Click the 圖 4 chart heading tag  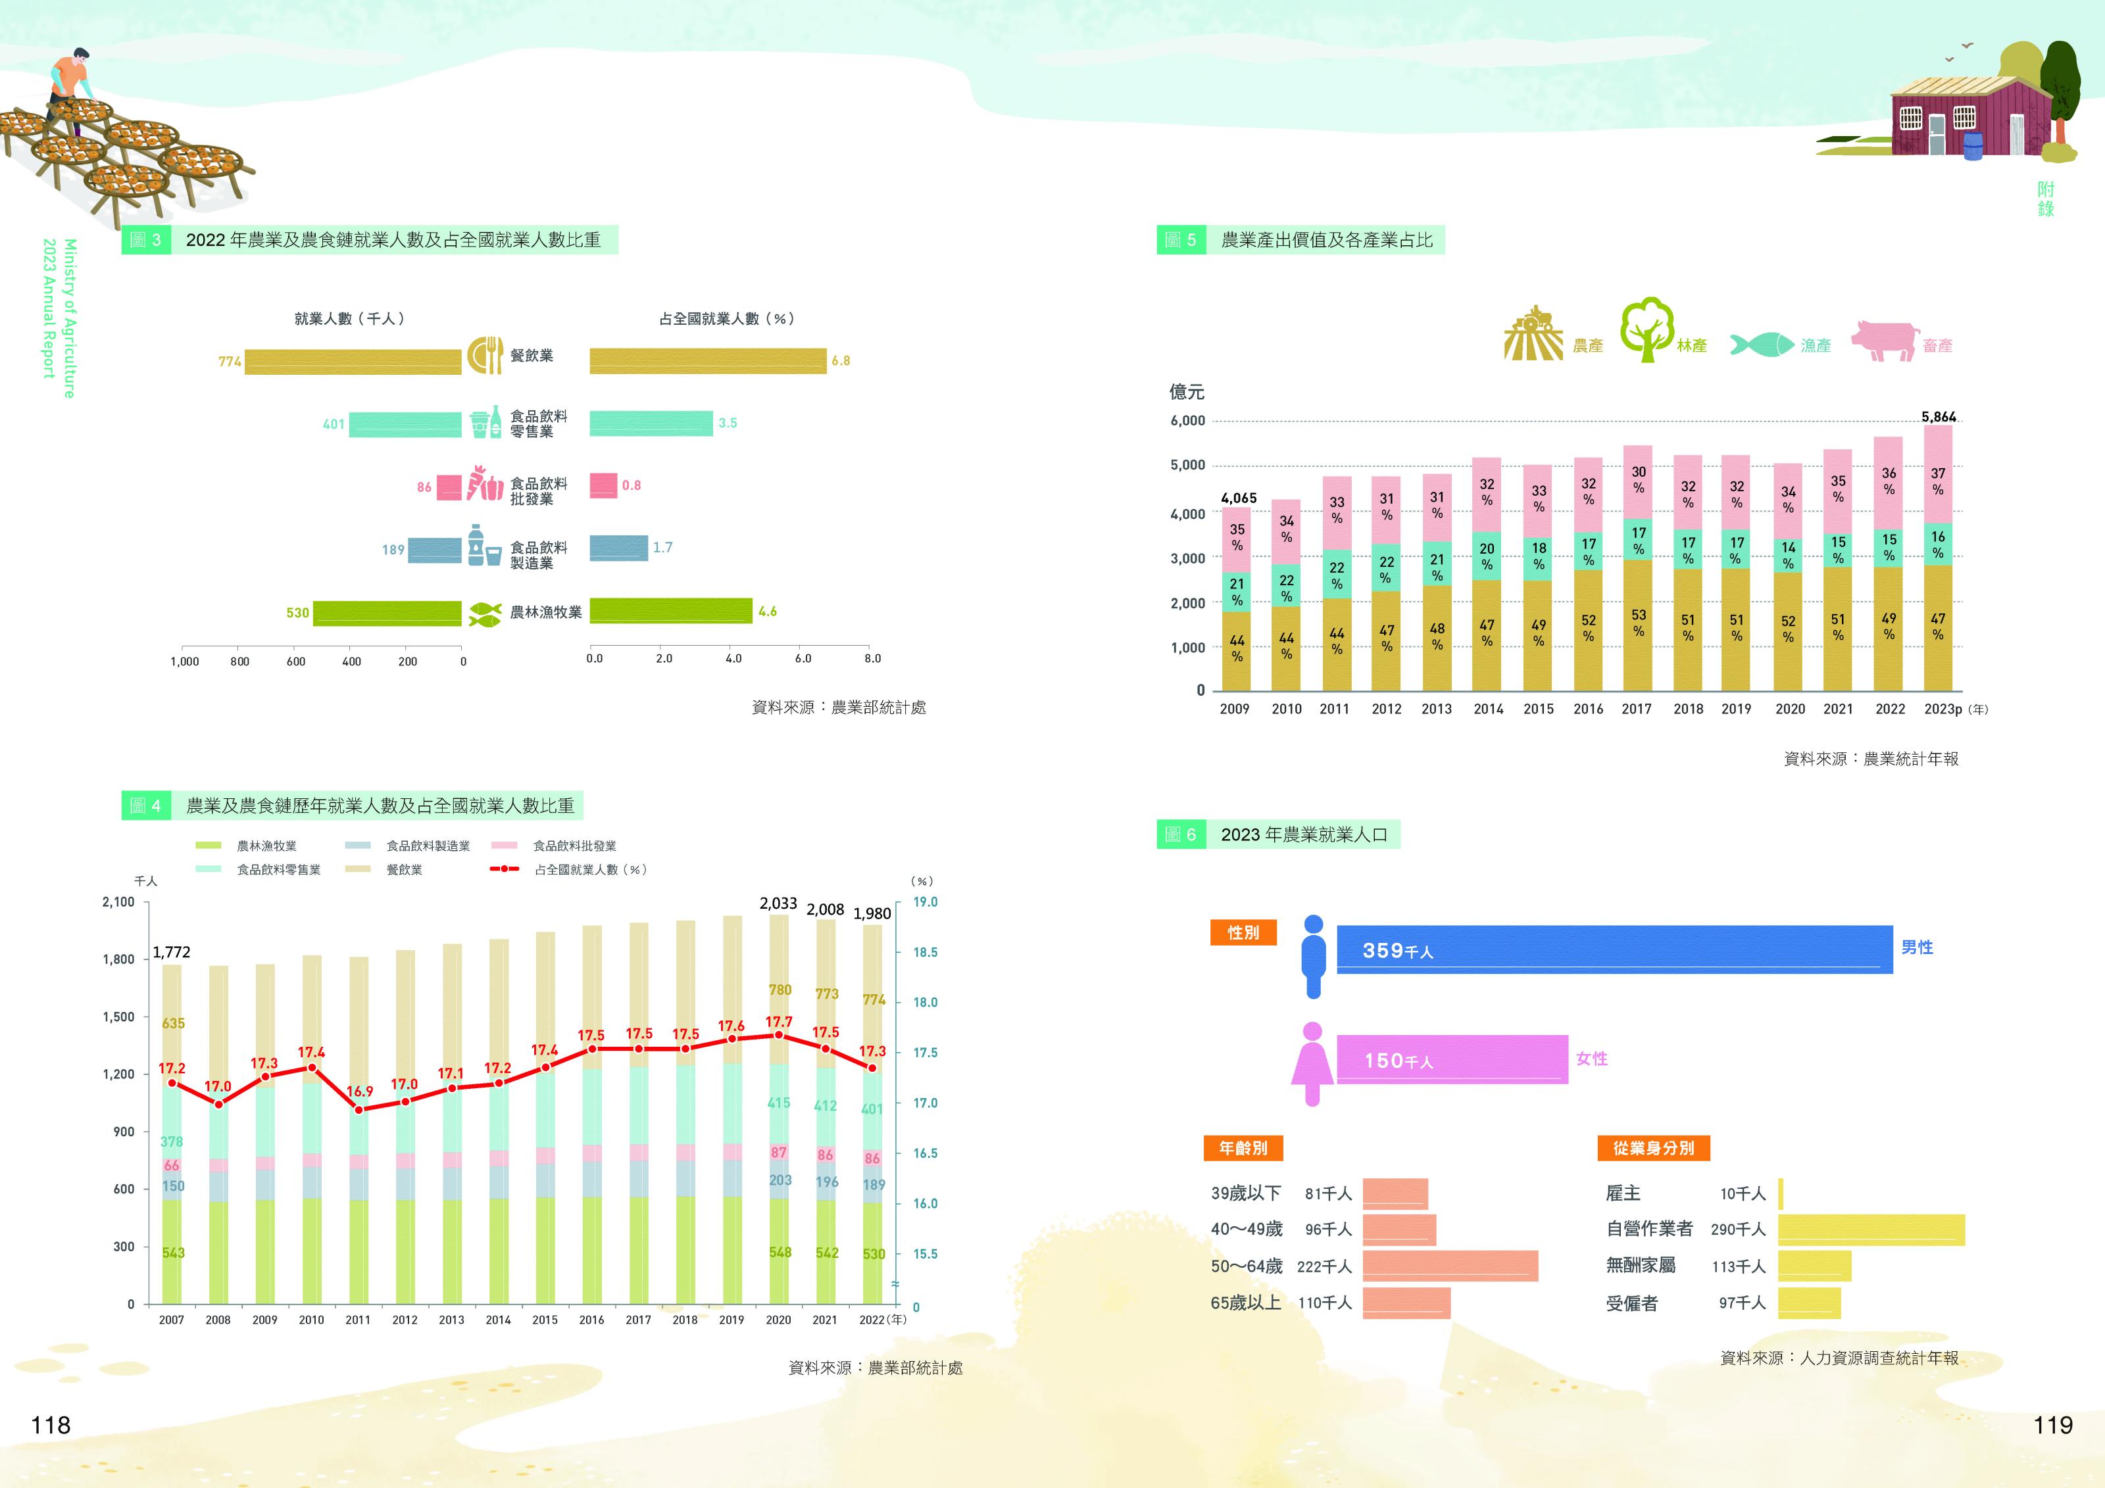[146, 805]
